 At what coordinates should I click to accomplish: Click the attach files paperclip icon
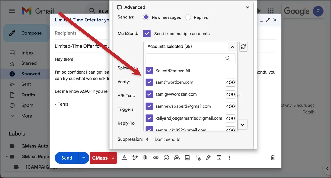[145, 158]
